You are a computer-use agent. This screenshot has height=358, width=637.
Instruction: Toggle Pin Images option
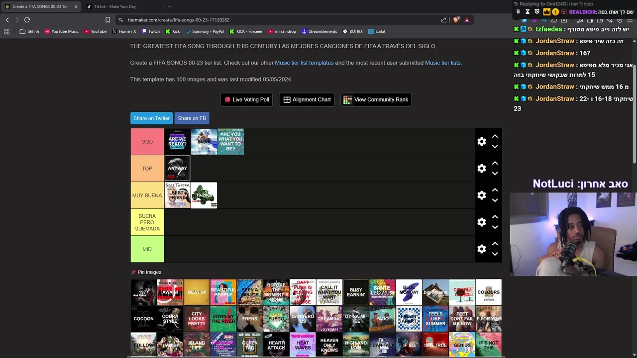click(x=146, y=272)
